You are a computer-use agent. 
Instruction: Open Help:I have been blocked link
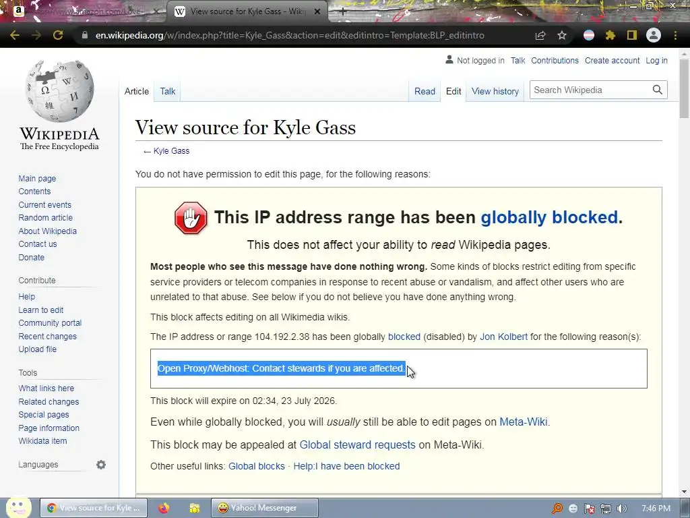pos(346,466)
